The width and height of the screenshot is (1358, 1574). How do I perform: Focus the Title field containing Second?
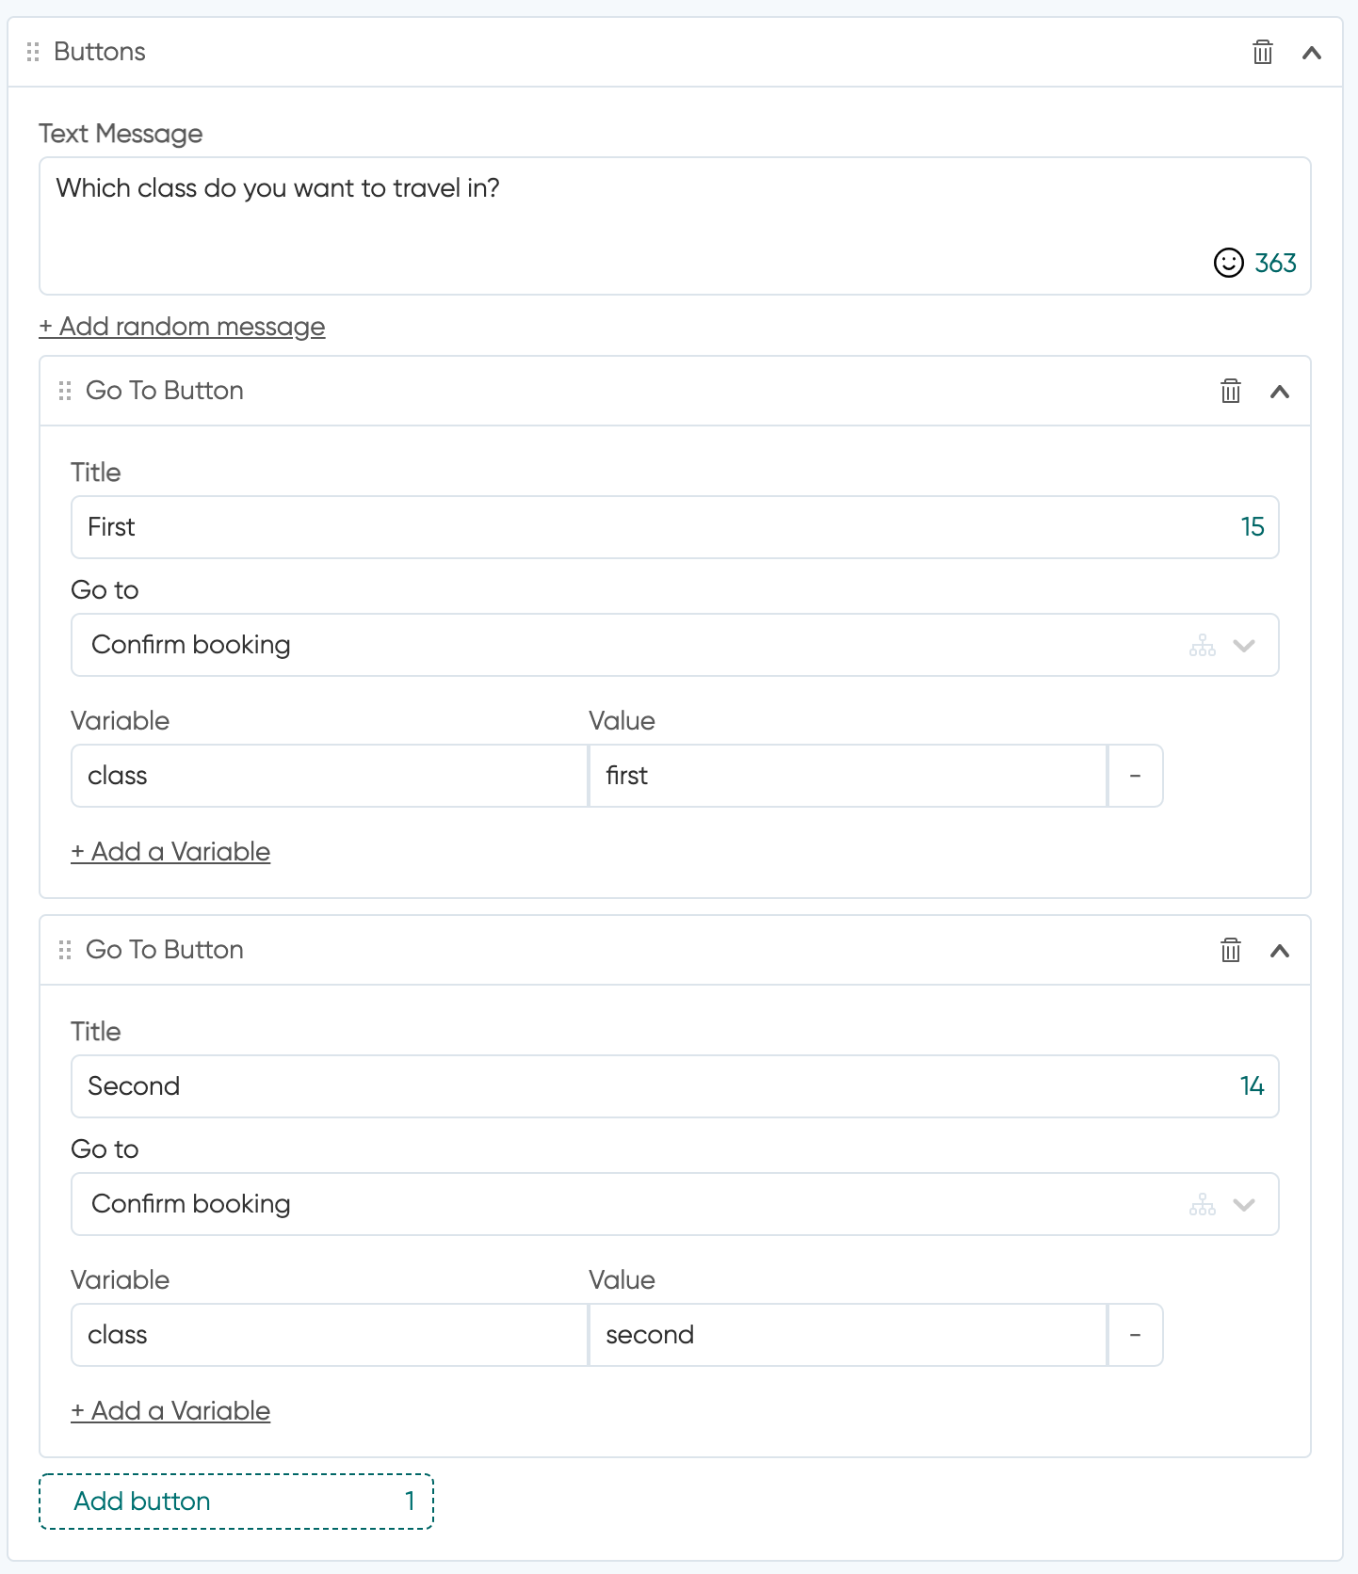[674, 1086]
